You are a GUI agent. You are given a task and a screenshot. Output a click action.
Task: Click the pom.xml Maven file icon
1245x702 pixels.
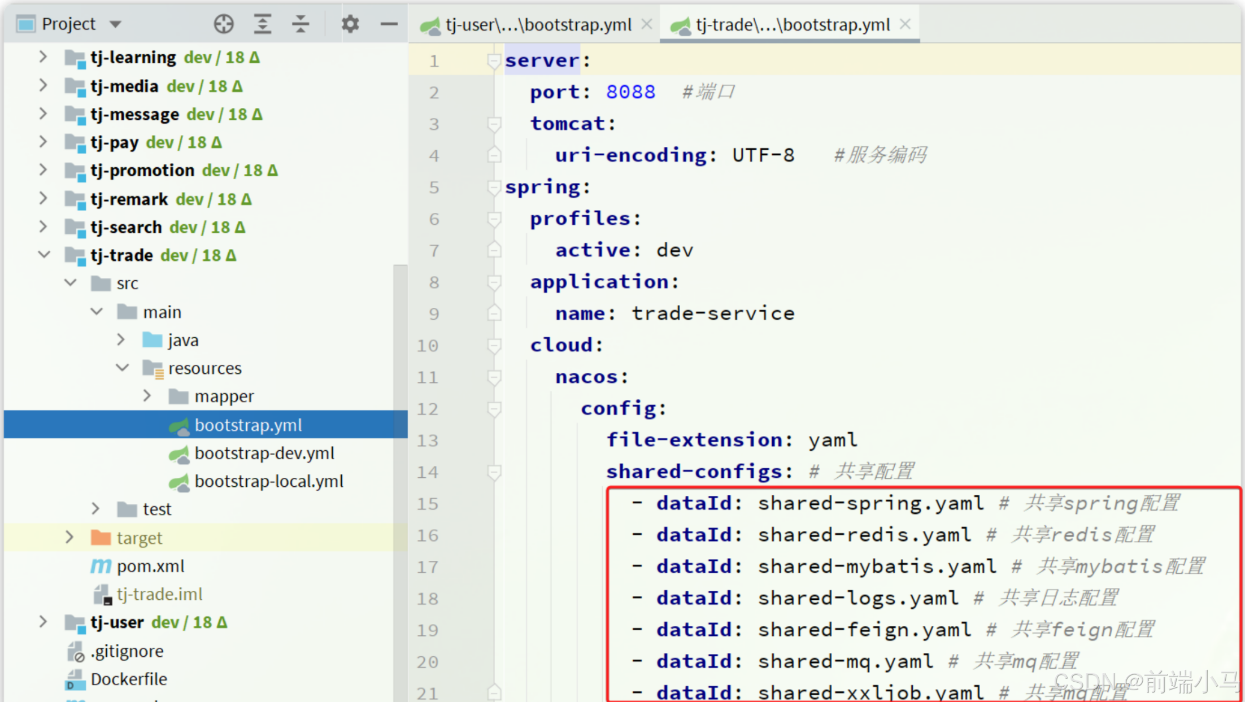click(101, 566)
